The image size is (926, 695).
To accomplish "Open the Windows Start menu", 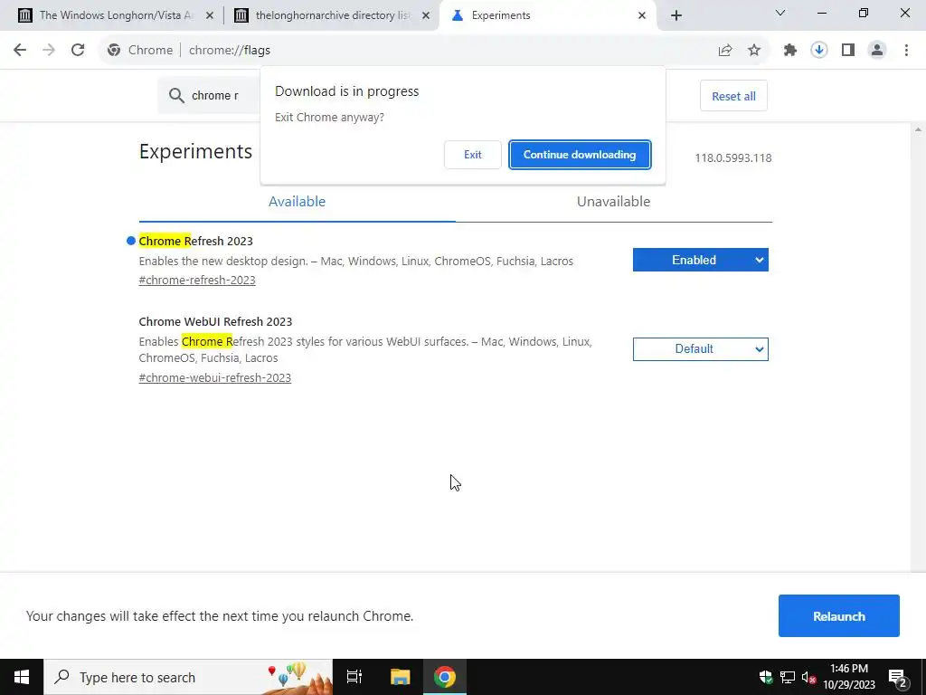I will [x=22, y=677].
